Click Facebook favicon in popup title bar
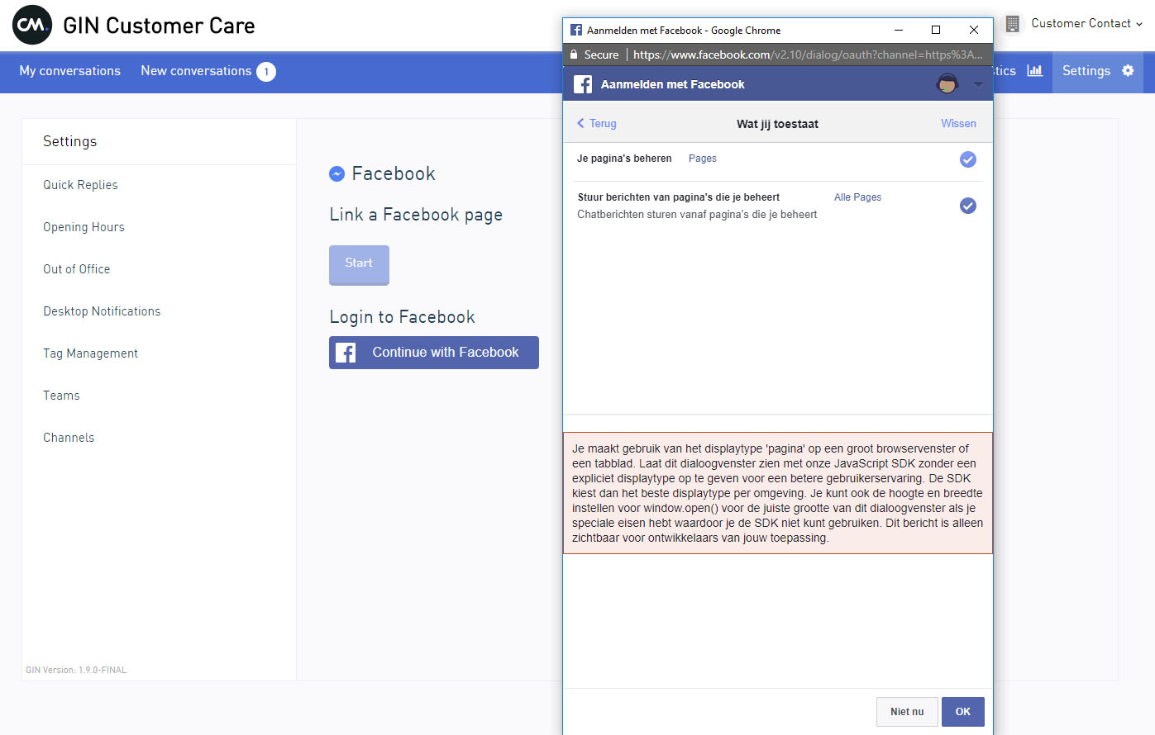The width and height of the screenshot is (1155, 735). [x=576, y=30]
